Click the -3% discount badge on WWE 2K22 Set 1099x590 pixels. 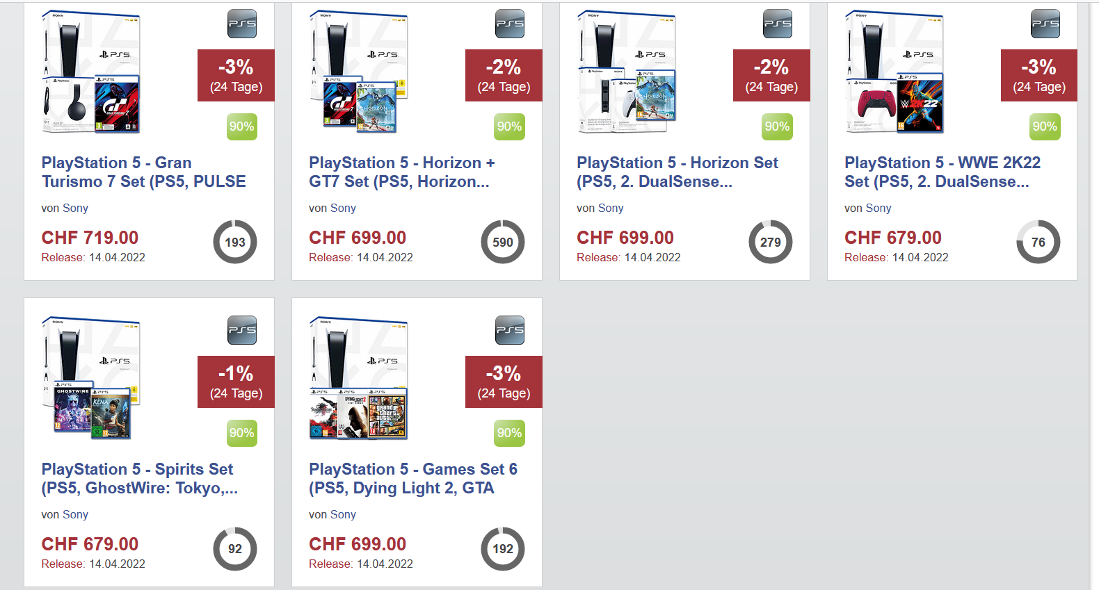click(1038, 76)
